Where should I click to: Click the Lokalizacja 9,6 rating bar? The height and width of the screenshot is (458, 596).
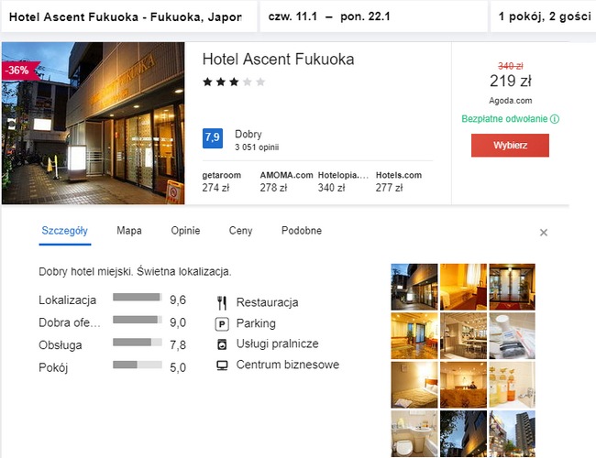tap(138, 299)
